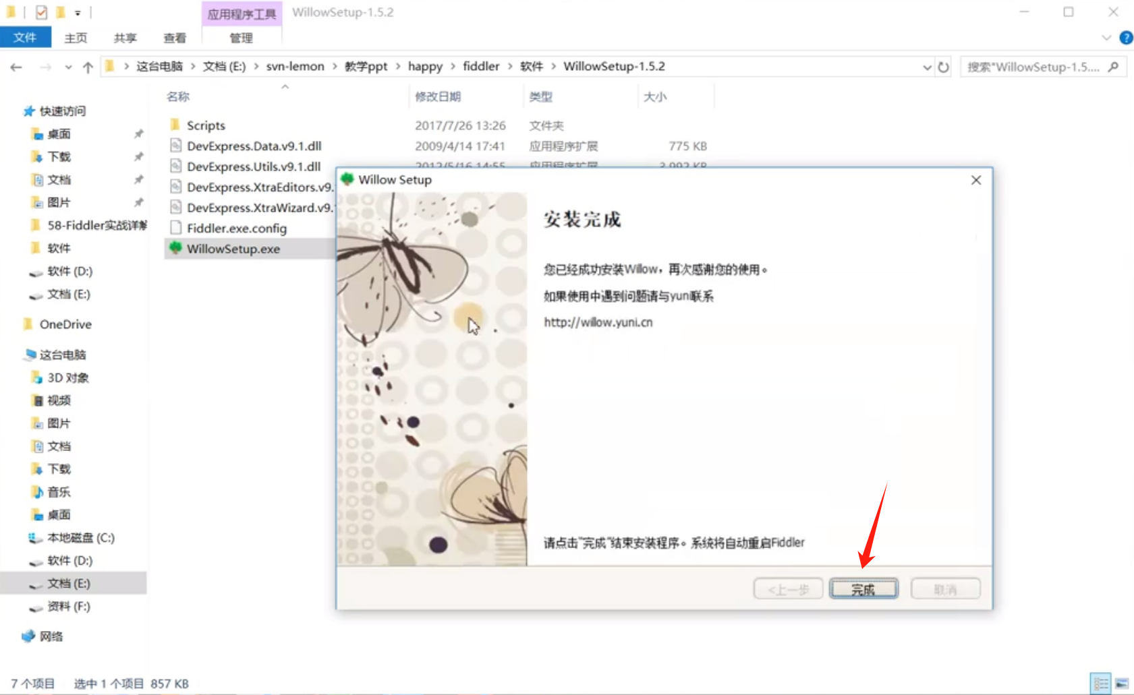Click 完成 to finish Willow installation
This screenshot has width=1134, height=695.
(x=863, y=589)
